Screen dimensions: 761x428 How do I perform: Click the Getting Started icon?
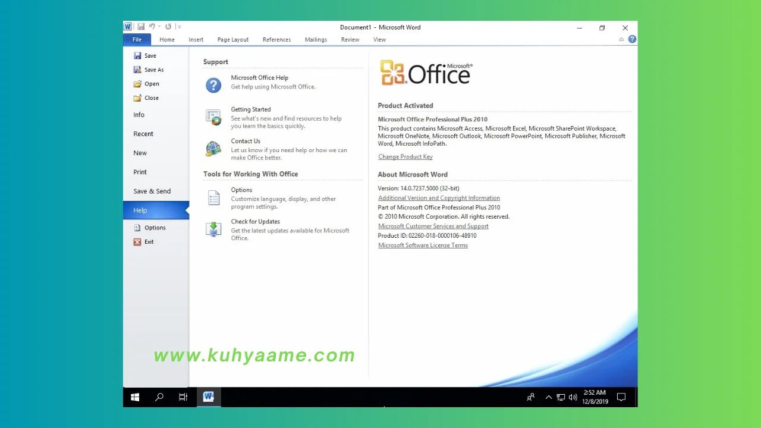tap(213, 117)
